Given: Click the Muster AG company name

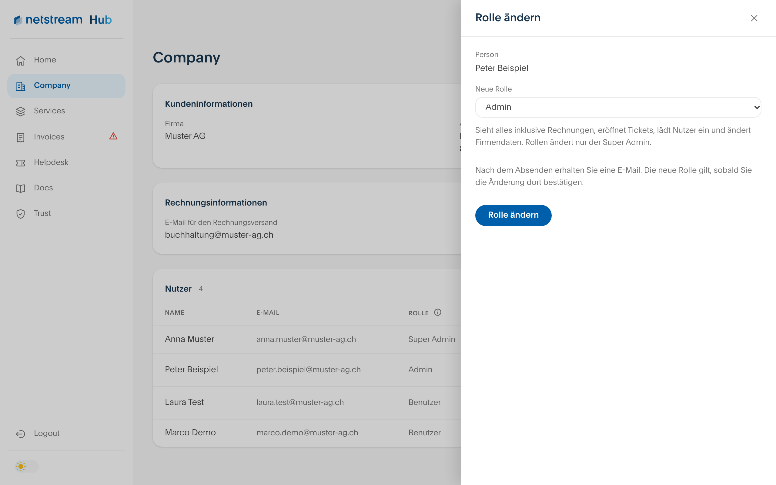Looking at the screenshot, I should pyautogui.click(x=185, y=136).
